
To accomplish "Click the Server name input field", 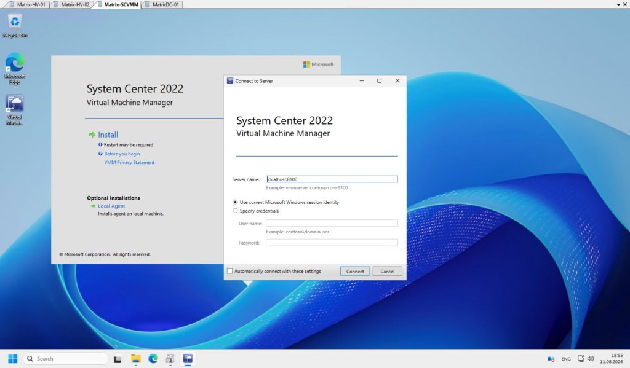I will pos(332,179).
